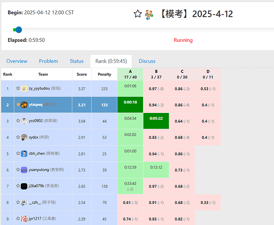Click ycc0902's 0:05:22 problem B cell
Viewport: 274px width, 225px height.
tap(156, 121)
